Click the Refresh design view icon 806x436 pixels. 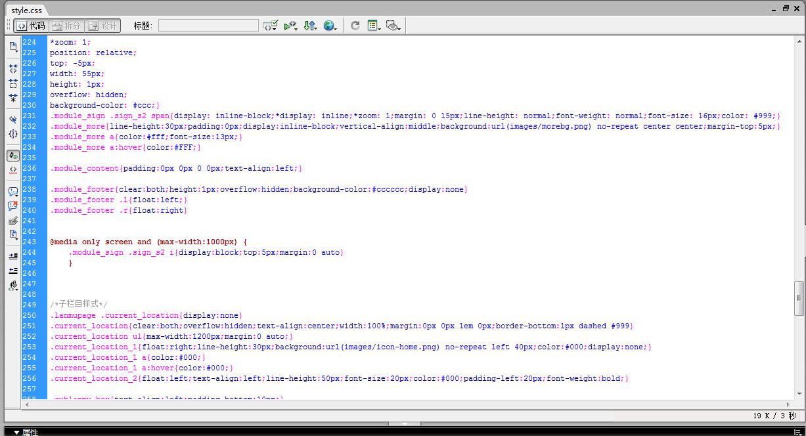tap(355, 26)
